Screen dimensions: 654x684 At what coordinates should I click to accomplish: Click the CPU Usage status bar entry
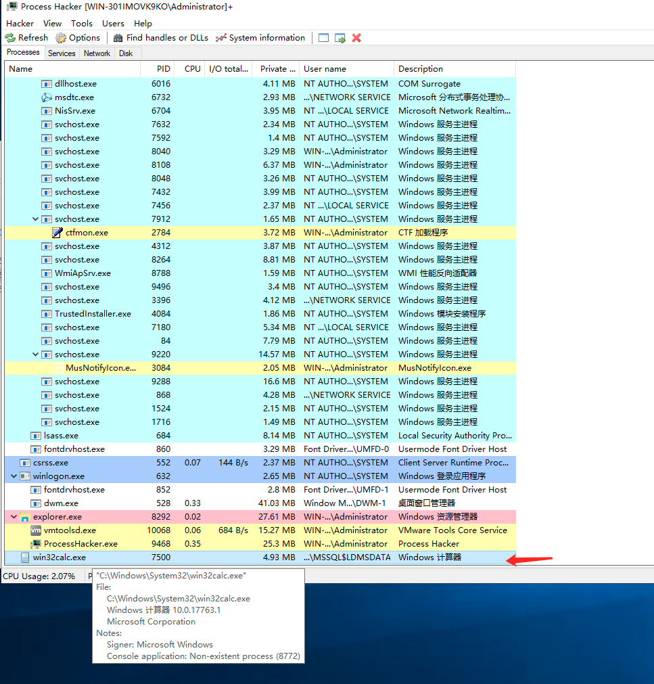coord(39,576)
